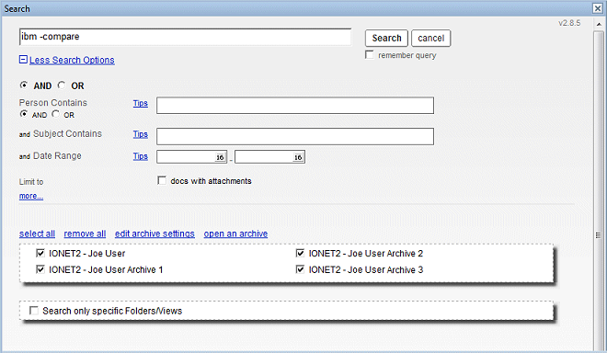Open calendar picker for start date
Image resolution: width=607 pixels, height=353 pixels.
pos(220,157)
